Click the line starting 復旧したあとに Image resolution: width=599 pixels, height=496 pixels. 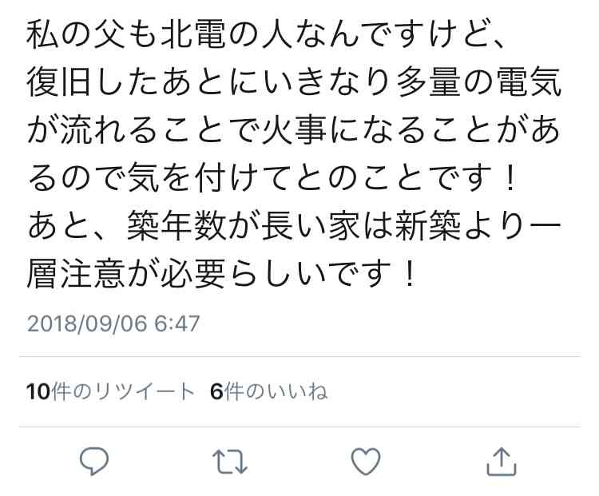pos(294,82)
